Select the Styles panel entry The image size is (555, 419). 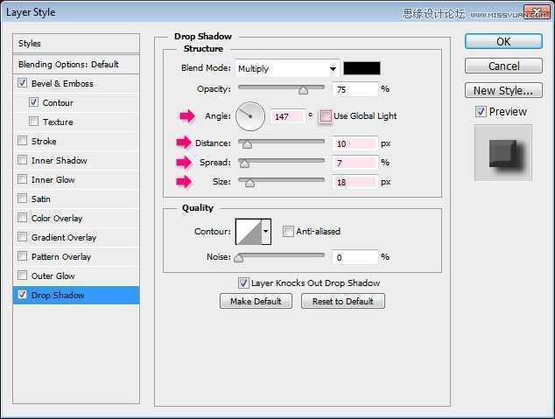[x=76, y=44]
